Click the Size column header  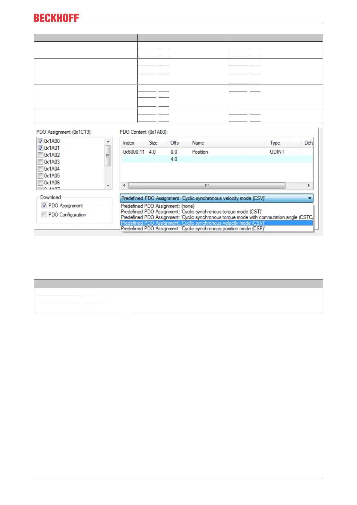pos(157,143)
